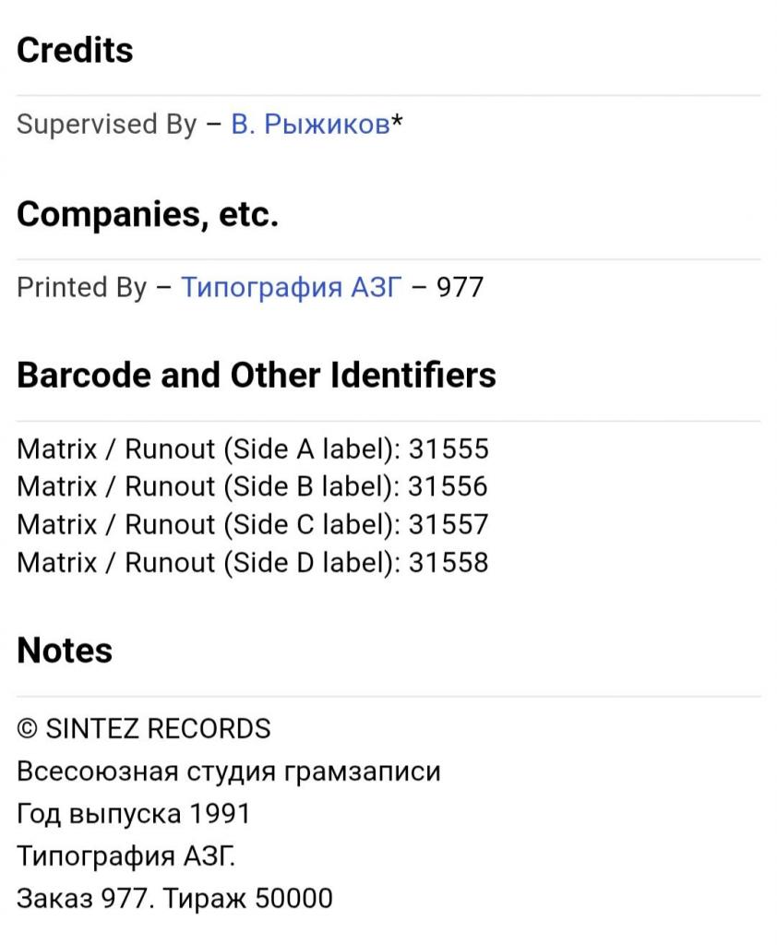Open the В. Рыжиков artist link
Viewport: 777px width, 945px height.
310,125
